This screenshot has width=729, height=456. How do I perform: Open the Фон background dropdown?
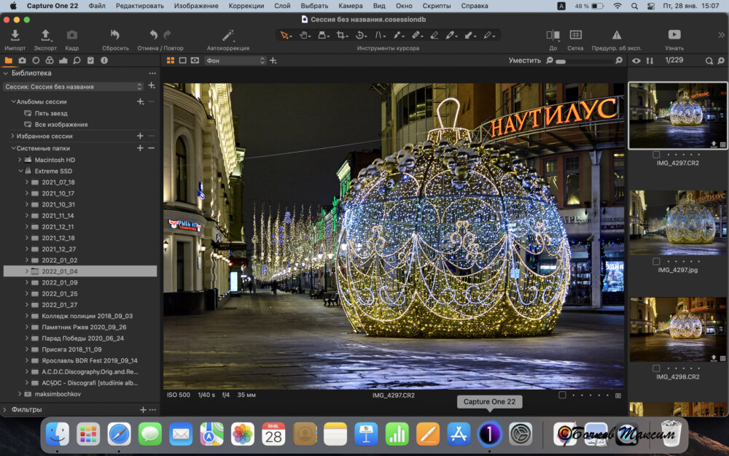[x=235, y=61]
